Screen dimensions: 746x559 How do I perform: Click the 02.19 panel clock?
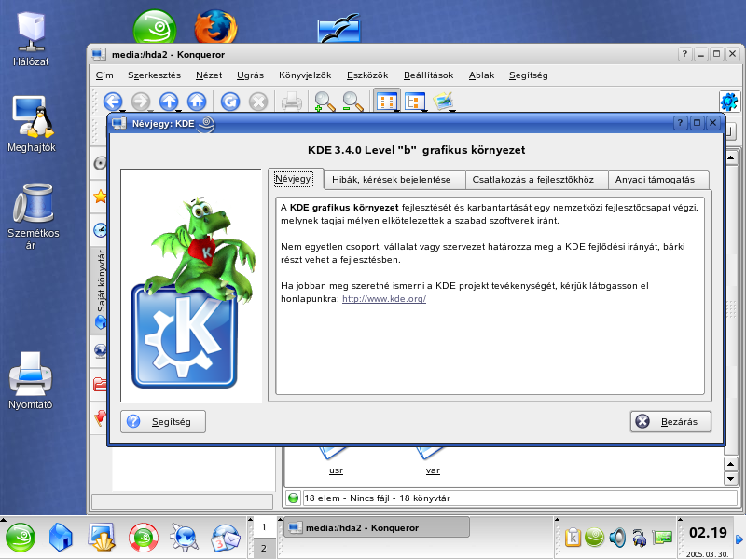708,532
